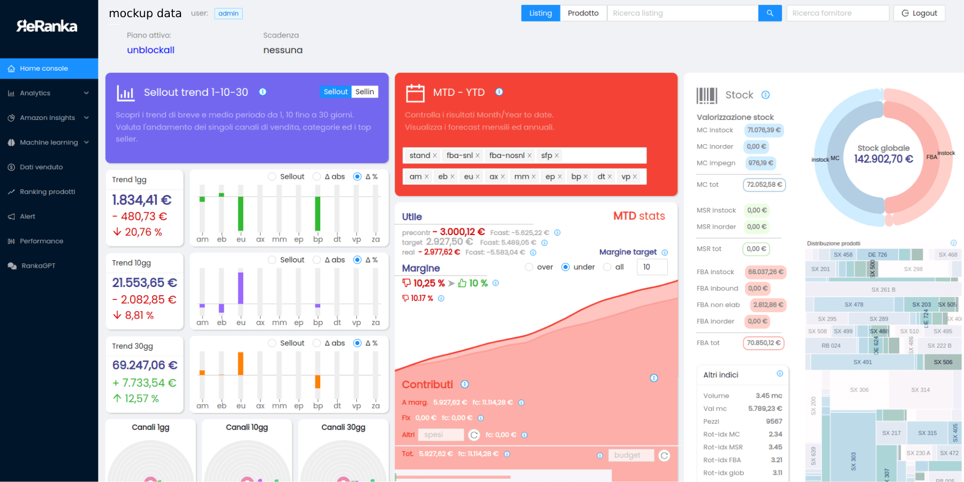This screenshot has width=964, height=482.
Task: Click refresh icon next to spesi field
Action: click(x=474, y=435)
